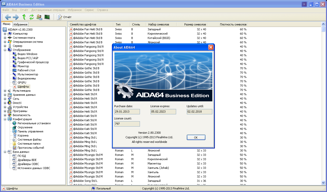Expand the Устройства tree node
Screen dimensions: 327x192
pos(5,107)
